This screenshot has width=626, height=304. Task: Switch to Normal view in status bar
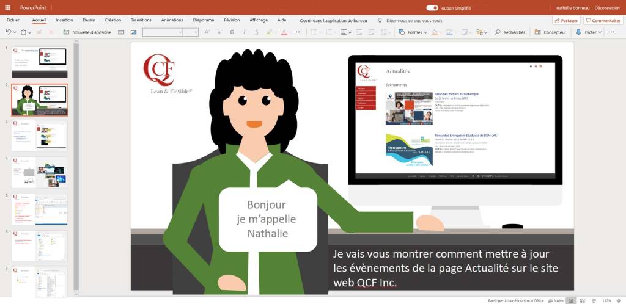(572, 300)
